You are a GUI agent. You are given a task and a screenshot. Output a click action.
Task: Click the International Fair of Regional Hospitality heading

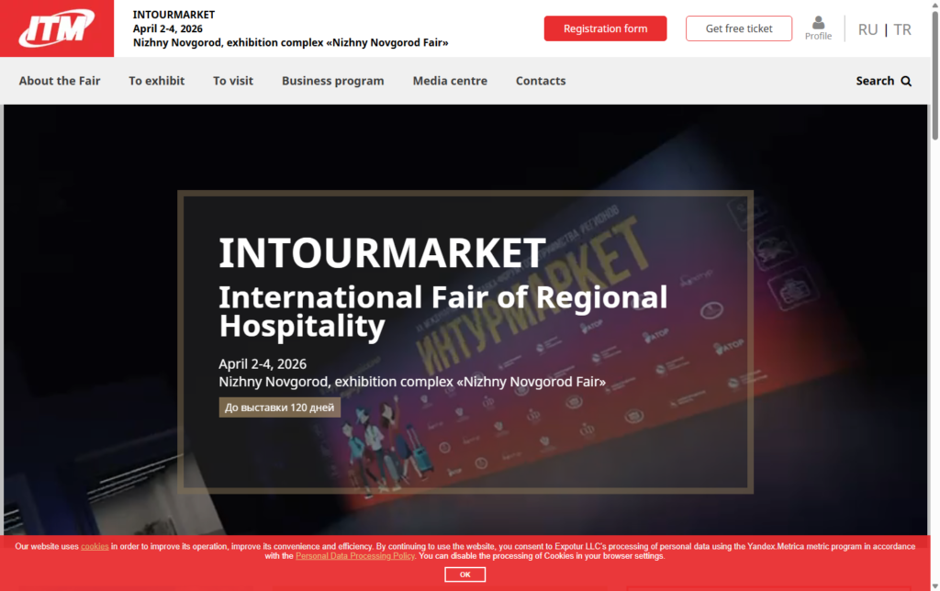click(442, 311)
